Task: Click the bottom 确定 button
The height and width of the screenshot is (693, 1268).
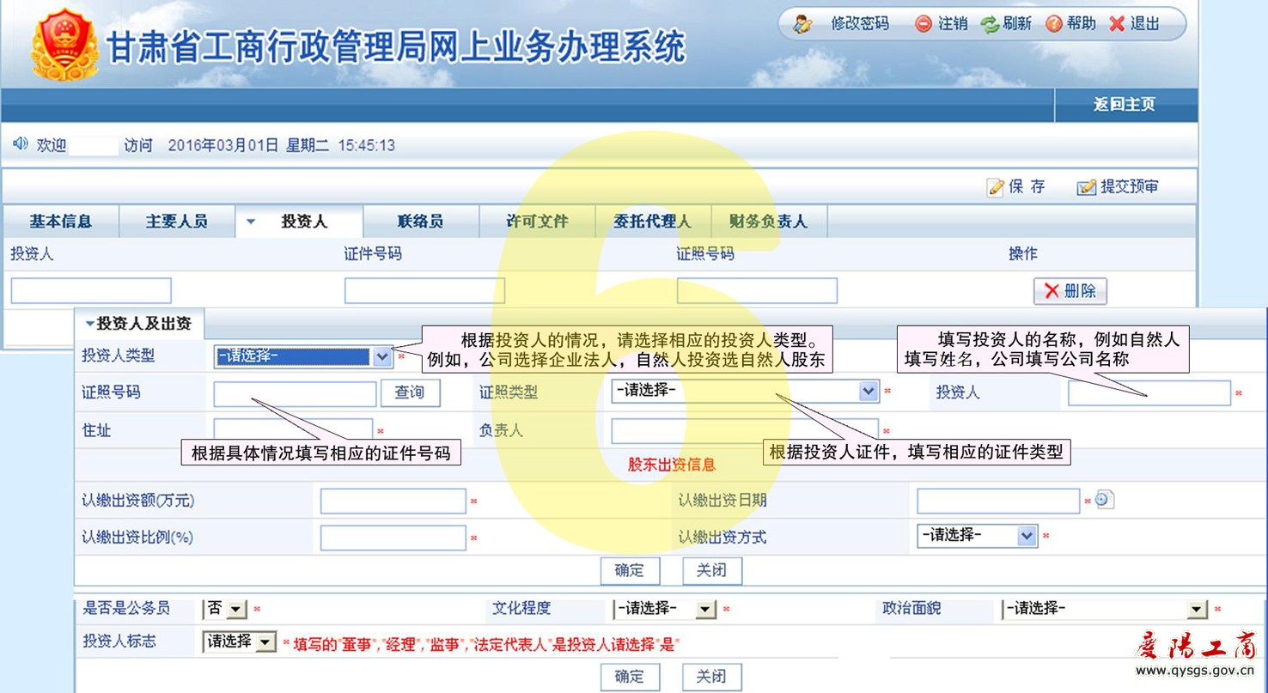Action: pyautogui.click(x=630, y=677)
